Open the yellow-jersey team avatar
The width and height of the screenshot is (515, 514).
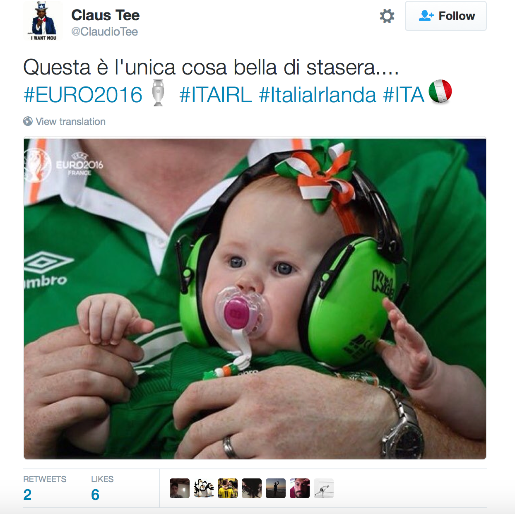(228, 488)
